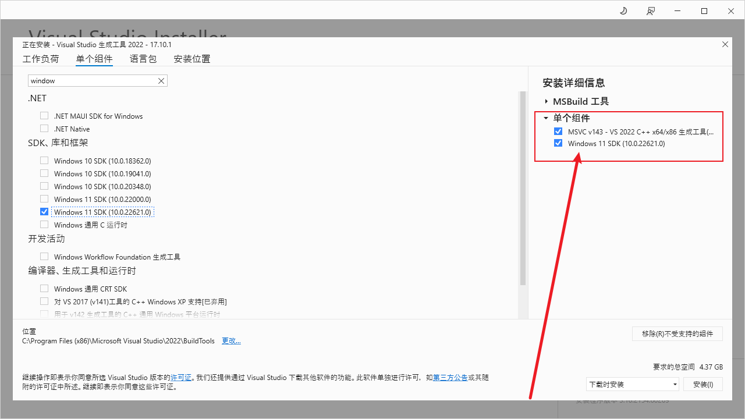745x419 pixels.
Task: Switch to the 工作负荷 tab
Action: coord(41,59)
